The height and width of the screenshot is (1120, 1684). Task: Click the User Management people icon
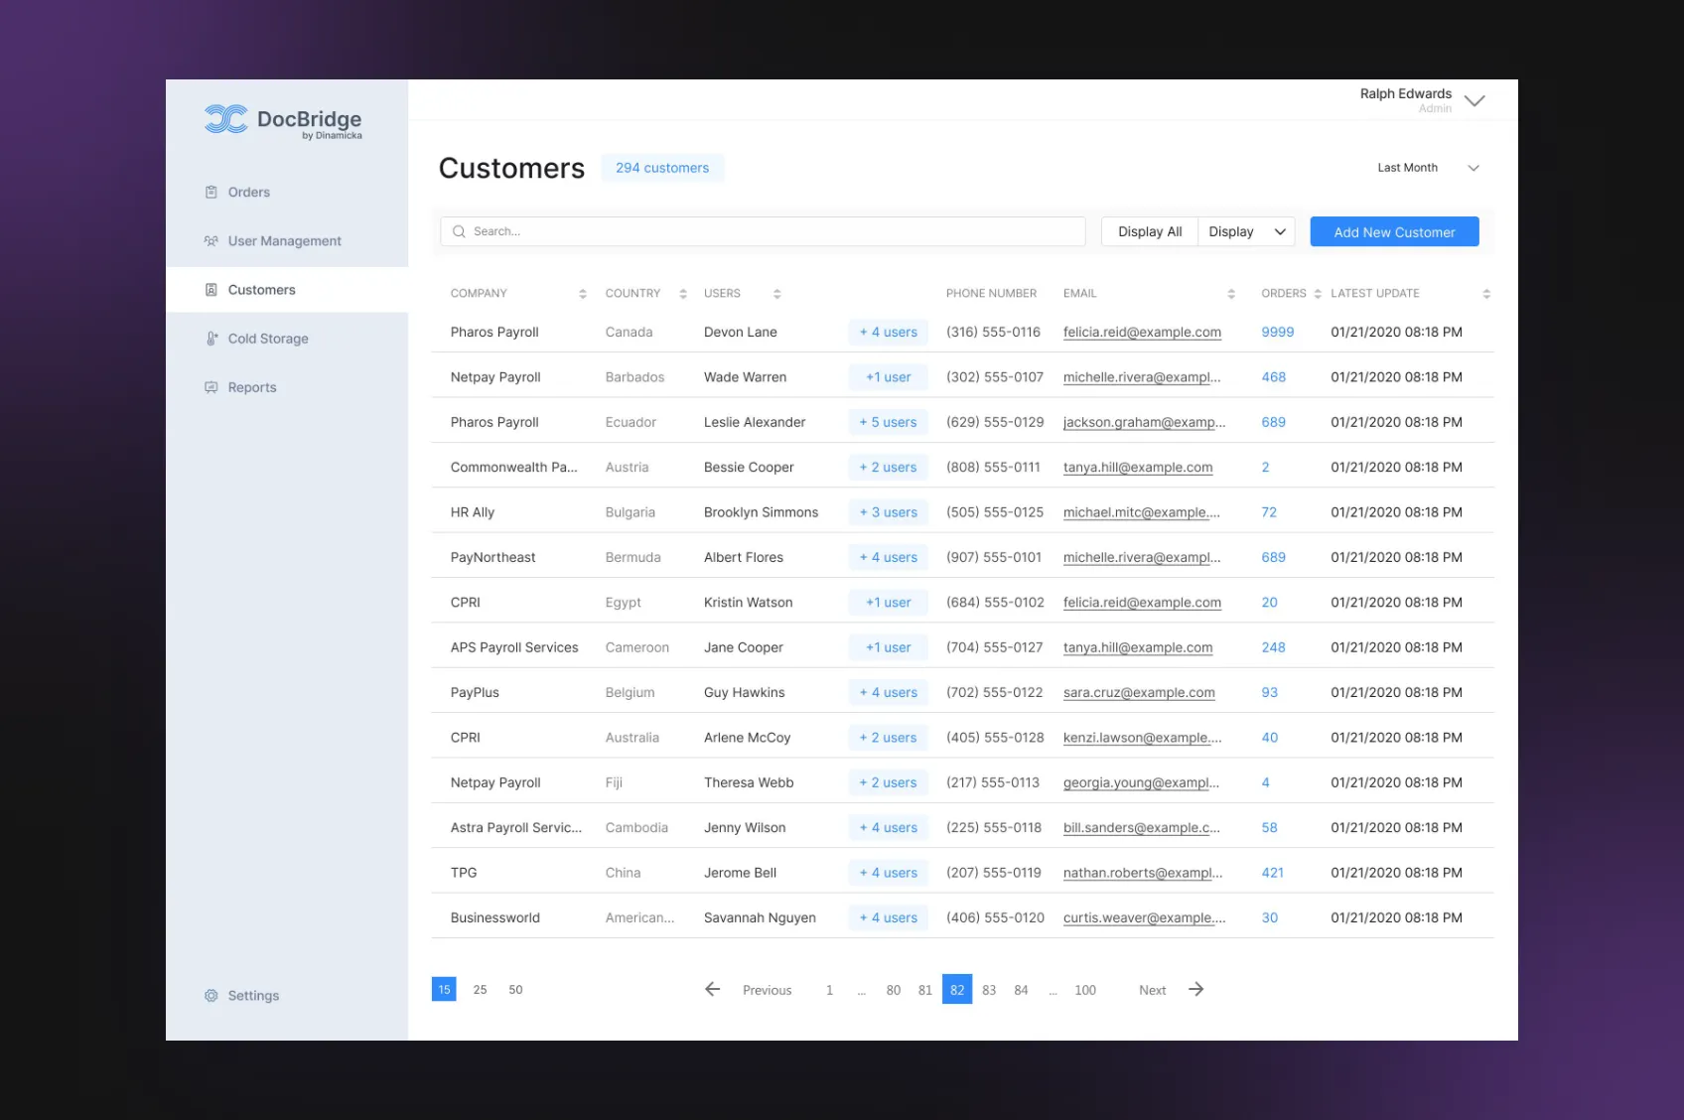tap(210, 241)
